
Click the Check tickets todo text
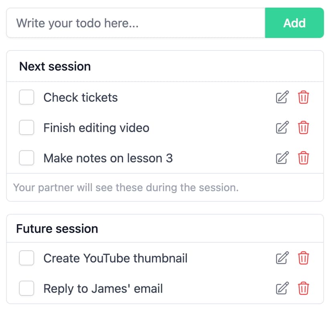pos(81,97)
